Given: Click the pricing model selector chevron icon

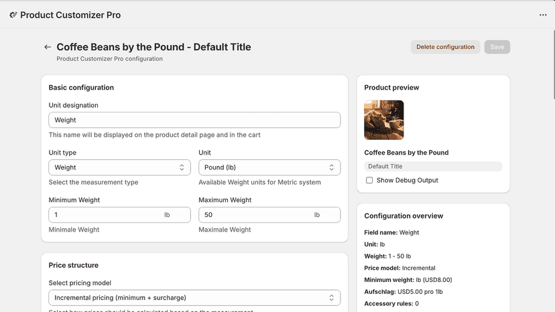Looking at the screenshot, I should (331, 298).
